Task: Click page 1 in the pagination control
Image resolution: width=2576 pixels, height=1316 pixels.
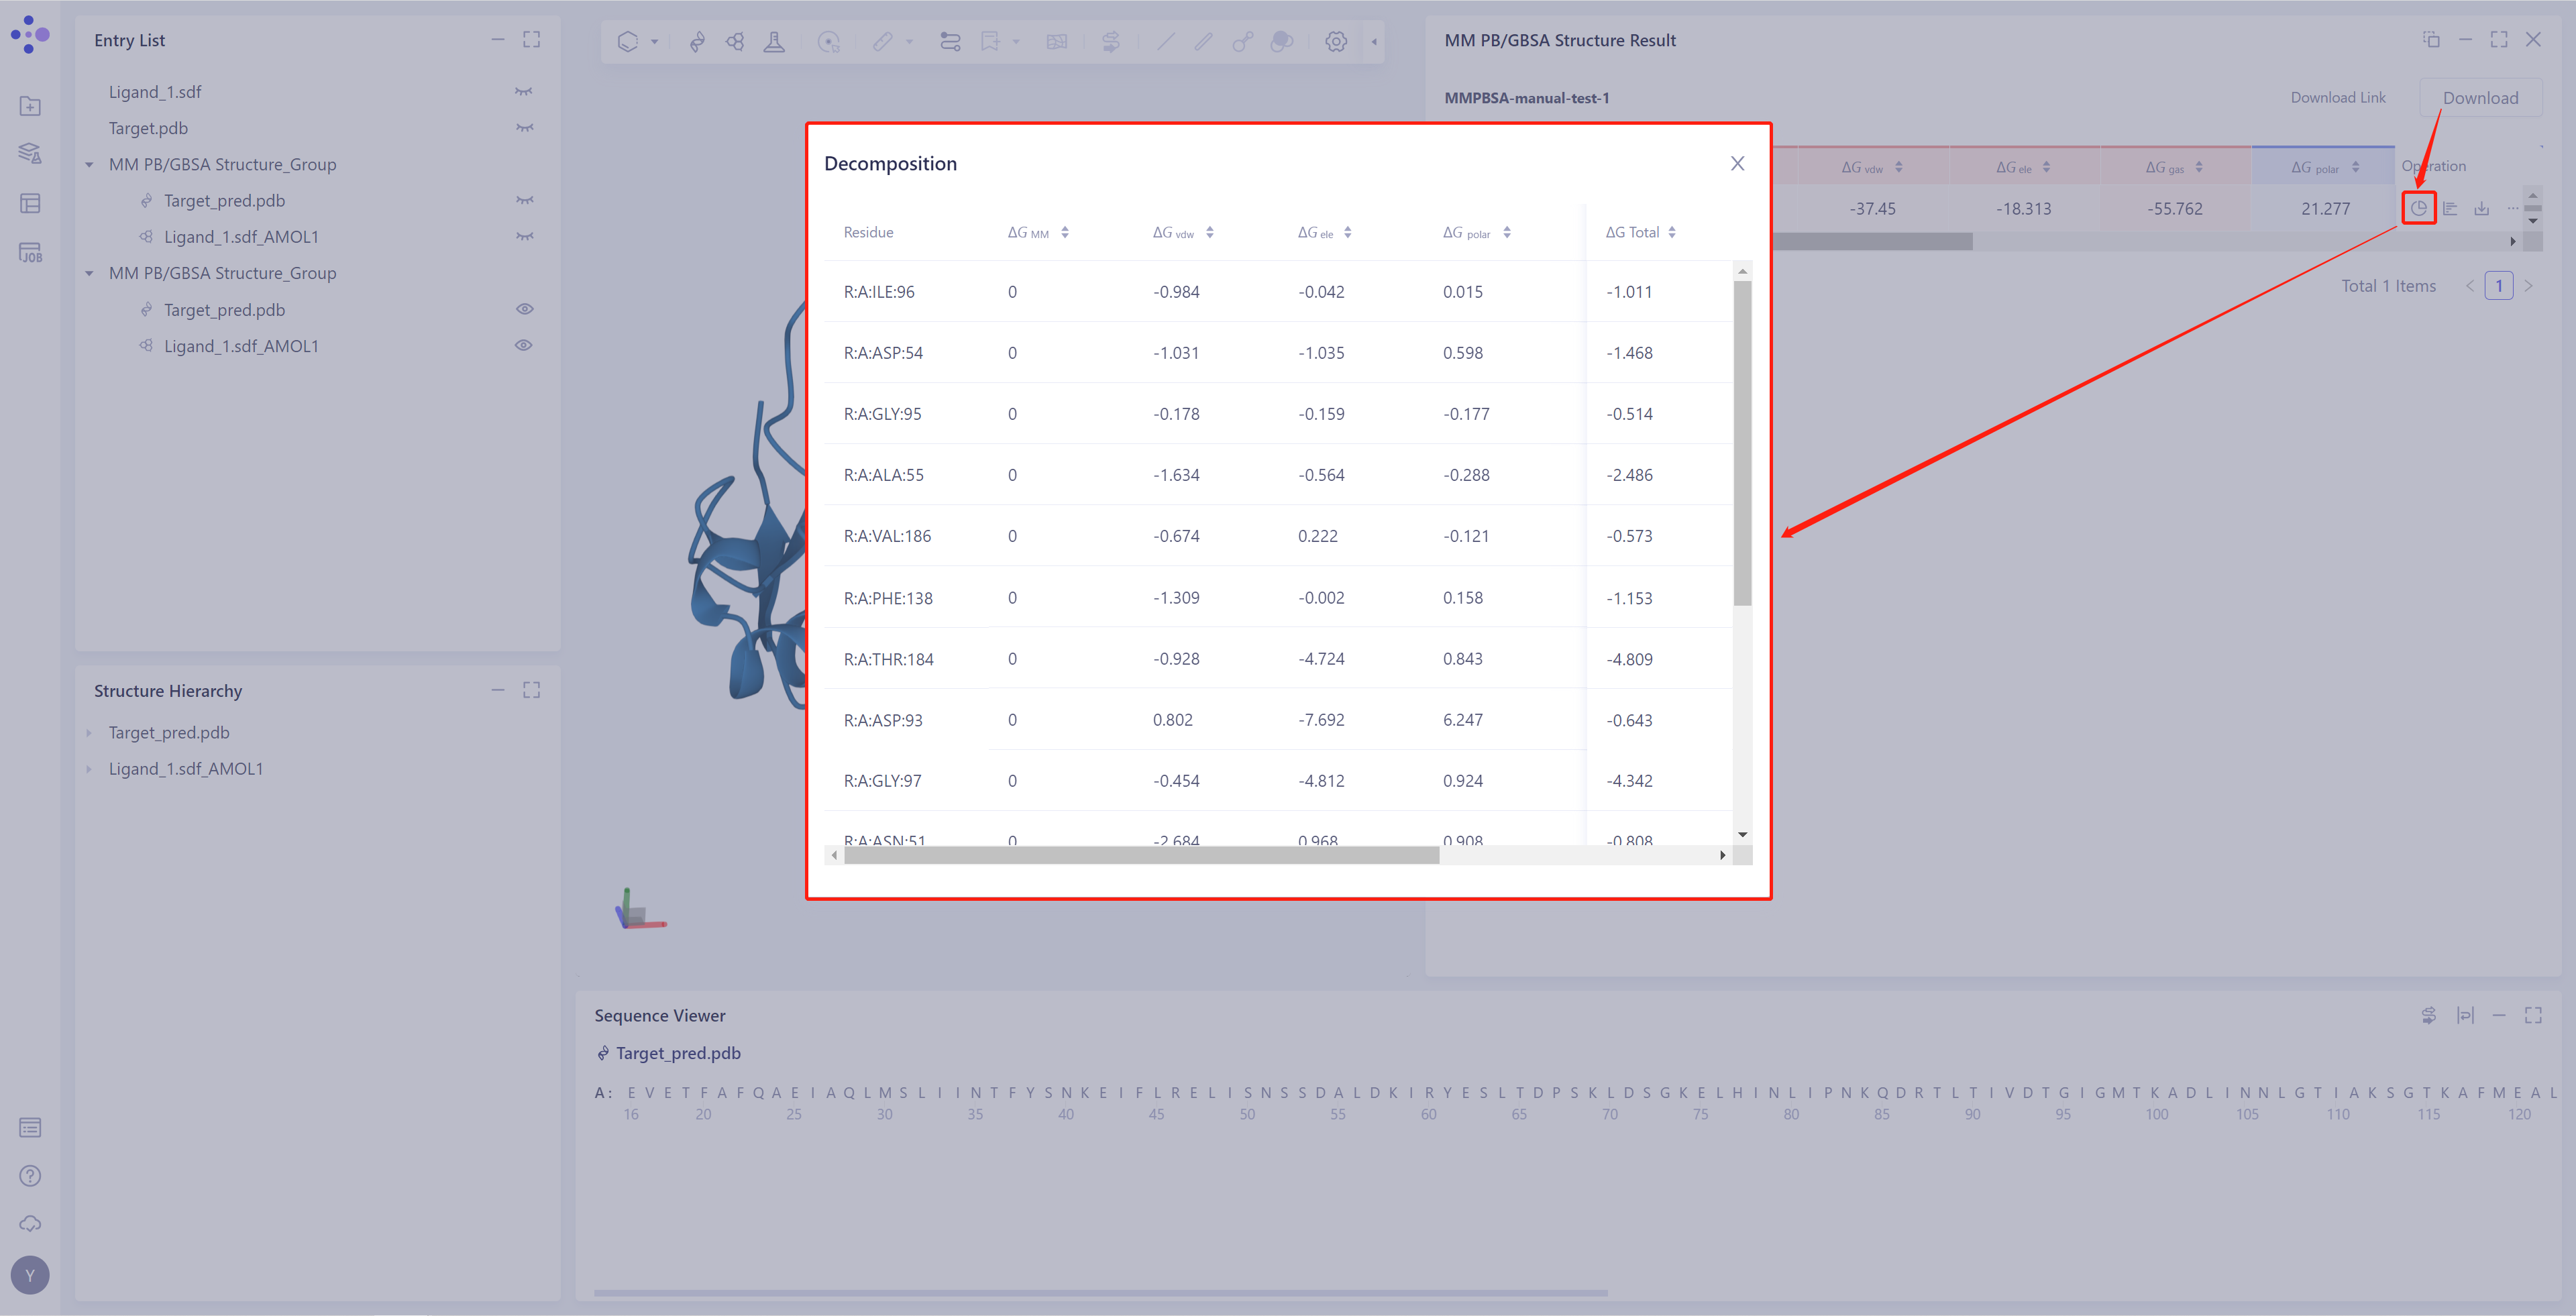Action: (x=2499, y=285)
